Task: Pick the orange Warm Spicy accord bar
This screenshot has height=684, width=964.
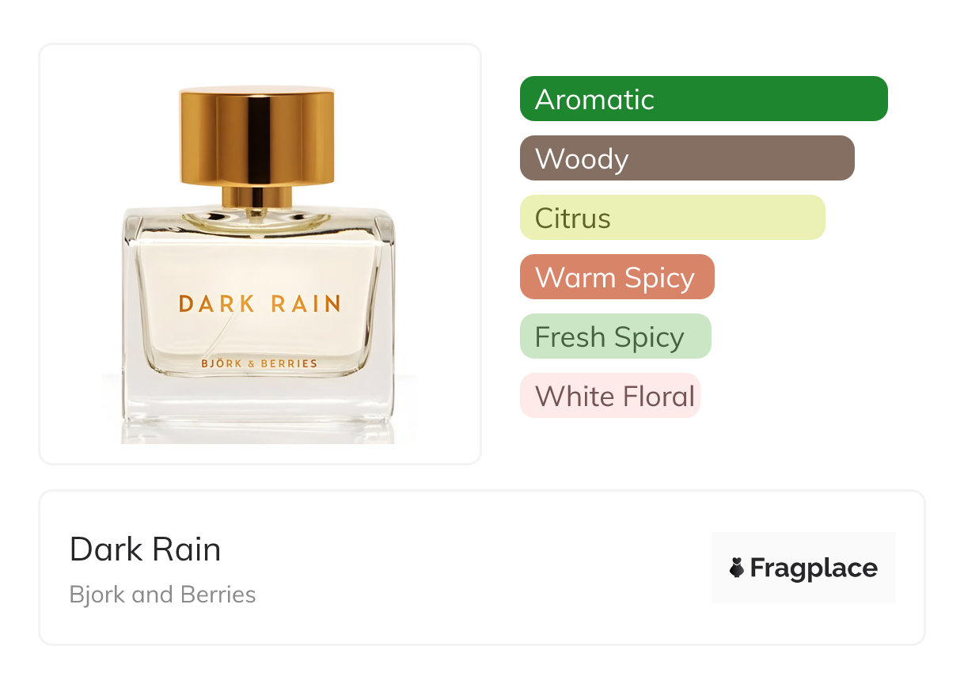Action: [617, 277]
